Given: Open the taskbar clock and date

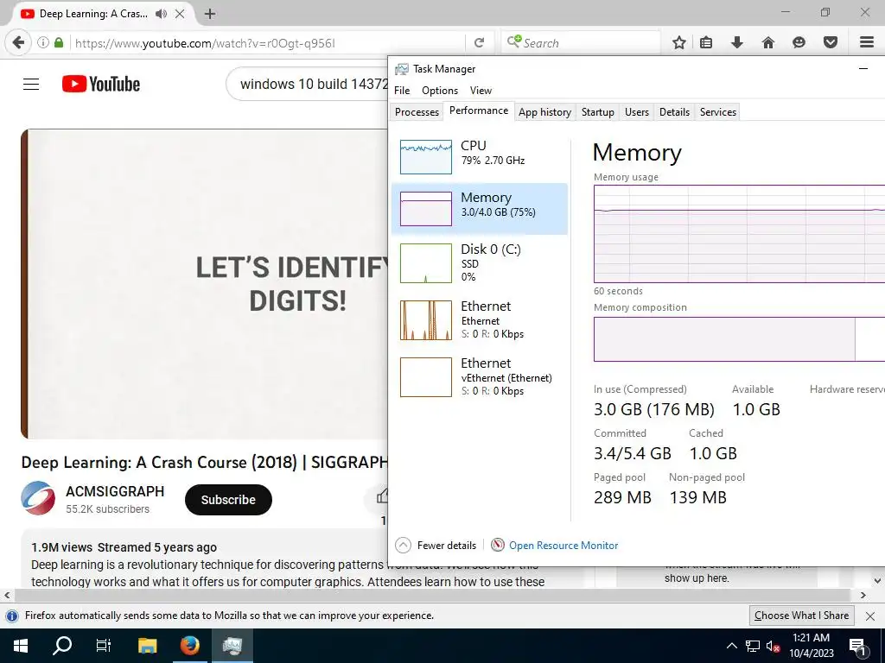Looking at the screenshot, I should pyautogui.click(x=811, y=646).
